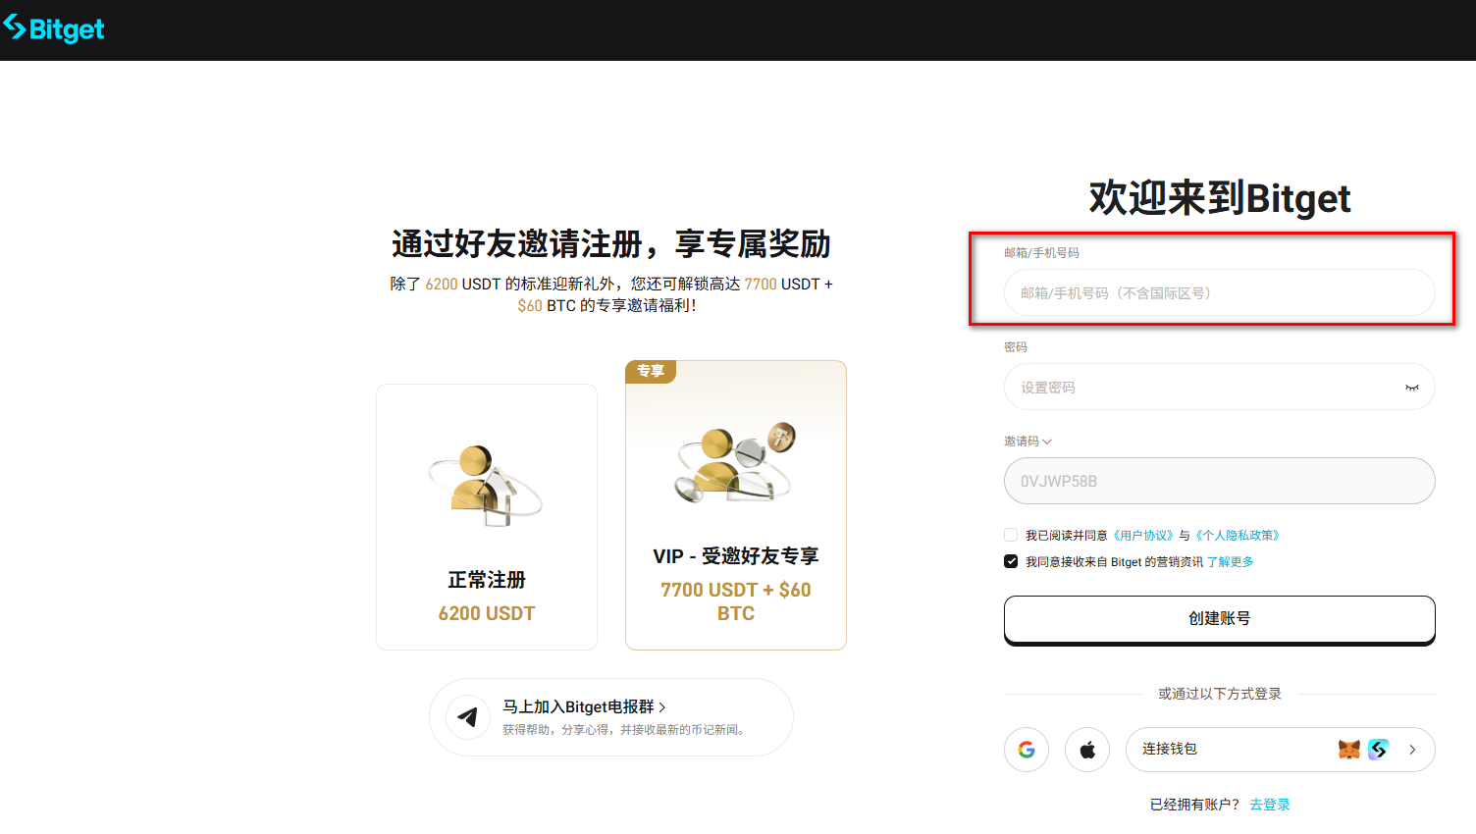The width and height of the screenshot is (1476, 834).
Task: Click the MetaMask fox wallet icon
Action: coord(1349,750)
